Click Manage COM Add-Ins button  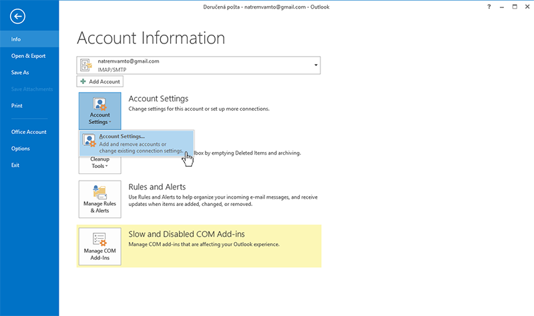pos(99,247)
